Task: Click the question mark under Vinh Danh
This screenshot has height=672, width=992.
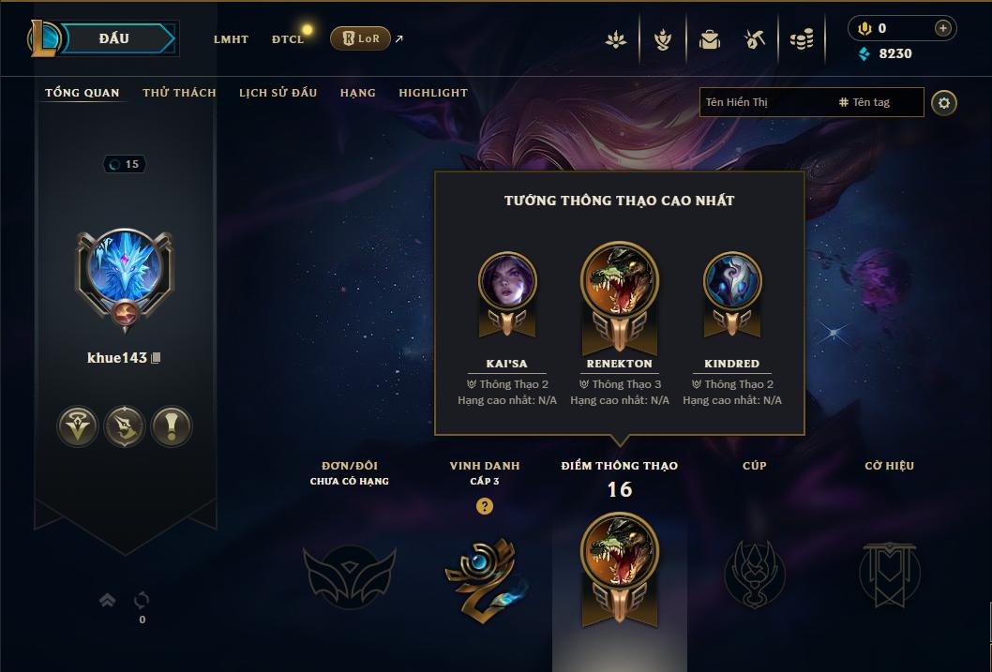Action: pos(485,506)
